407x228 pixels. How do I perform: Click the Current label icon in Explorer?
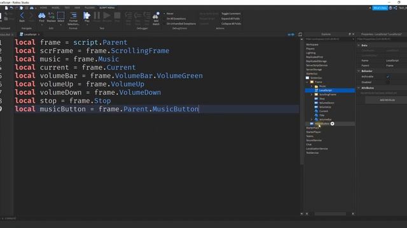point(316,111)
